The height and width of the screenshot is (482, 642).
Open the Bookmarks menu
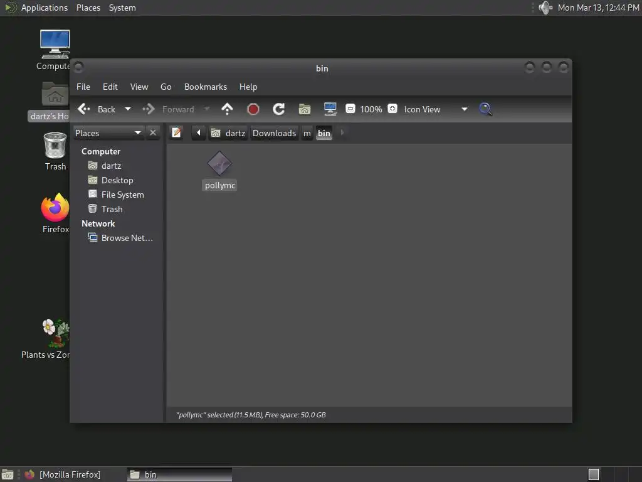(x=206, y=87)
